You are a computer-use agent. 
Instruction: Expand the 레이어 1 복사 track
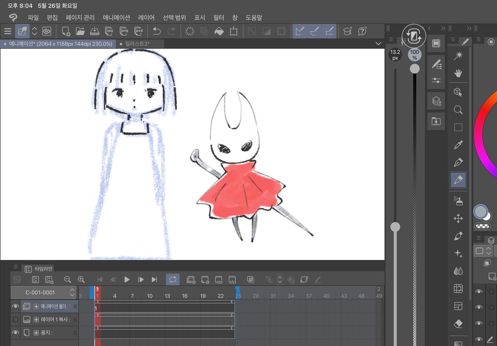36,319
